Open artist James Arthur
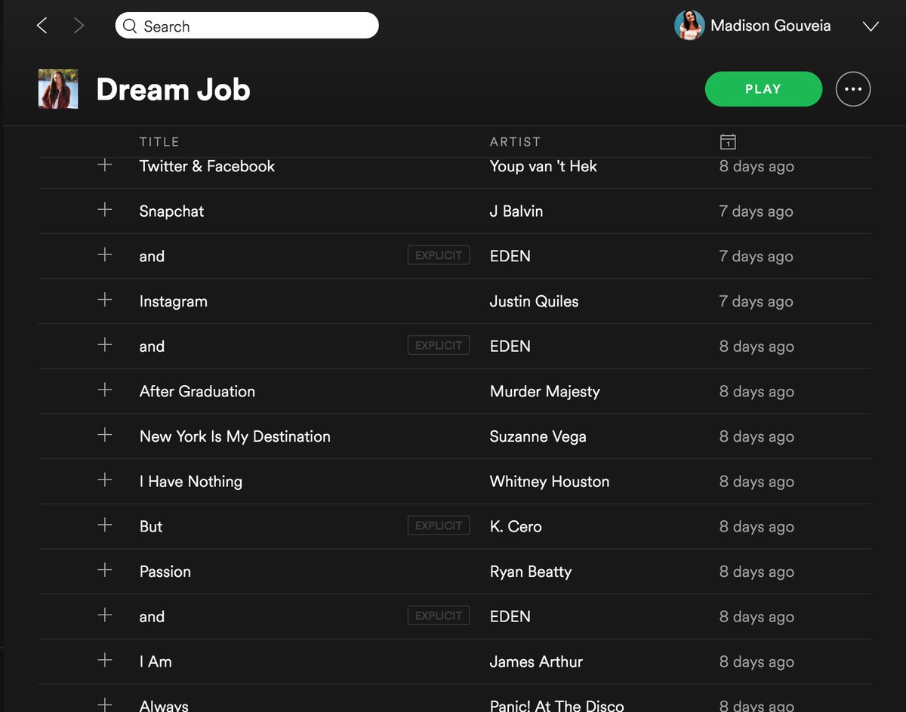 536,661
